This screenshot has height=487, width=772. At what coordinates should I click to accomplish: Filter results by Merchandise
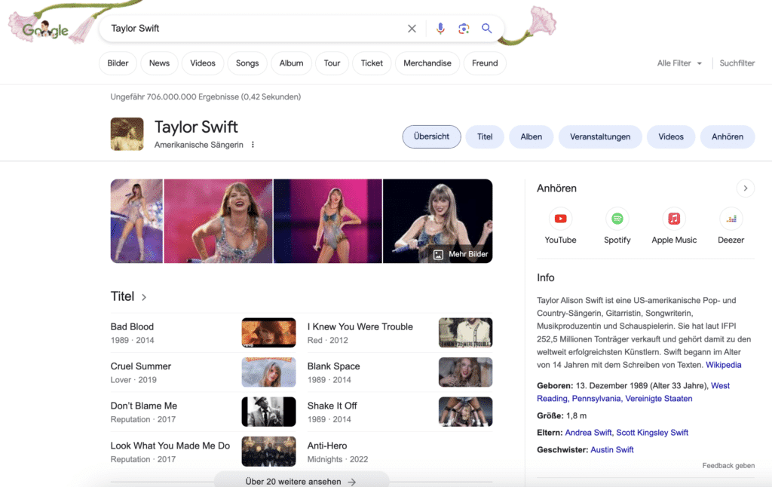pyautogui.click(x=427, y=63)
